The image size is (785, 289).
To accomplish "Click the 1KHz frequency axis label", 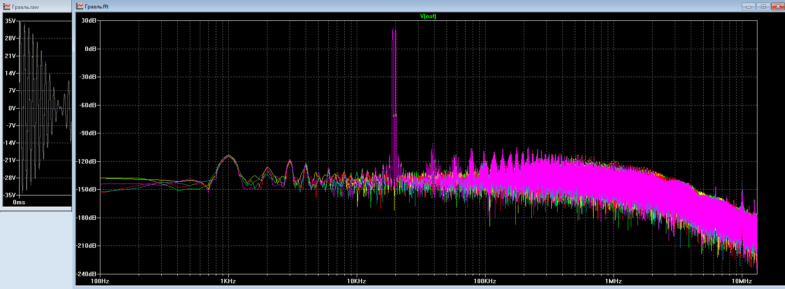I will pyautogui.click(x=228, y=281).
